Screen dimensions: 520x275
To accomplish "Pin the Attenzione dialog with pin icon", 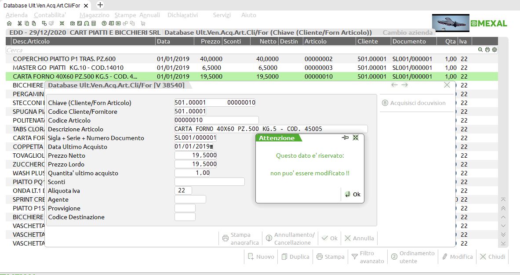I will (345, 138).
